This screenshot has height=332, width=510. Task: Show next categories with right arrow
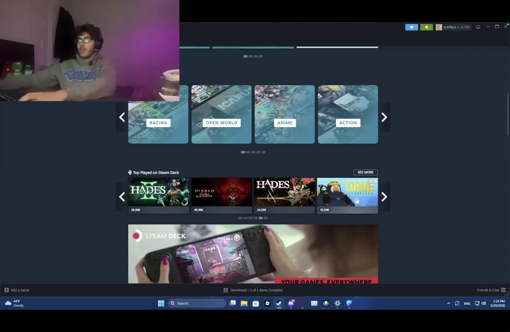tap(384, 117)
